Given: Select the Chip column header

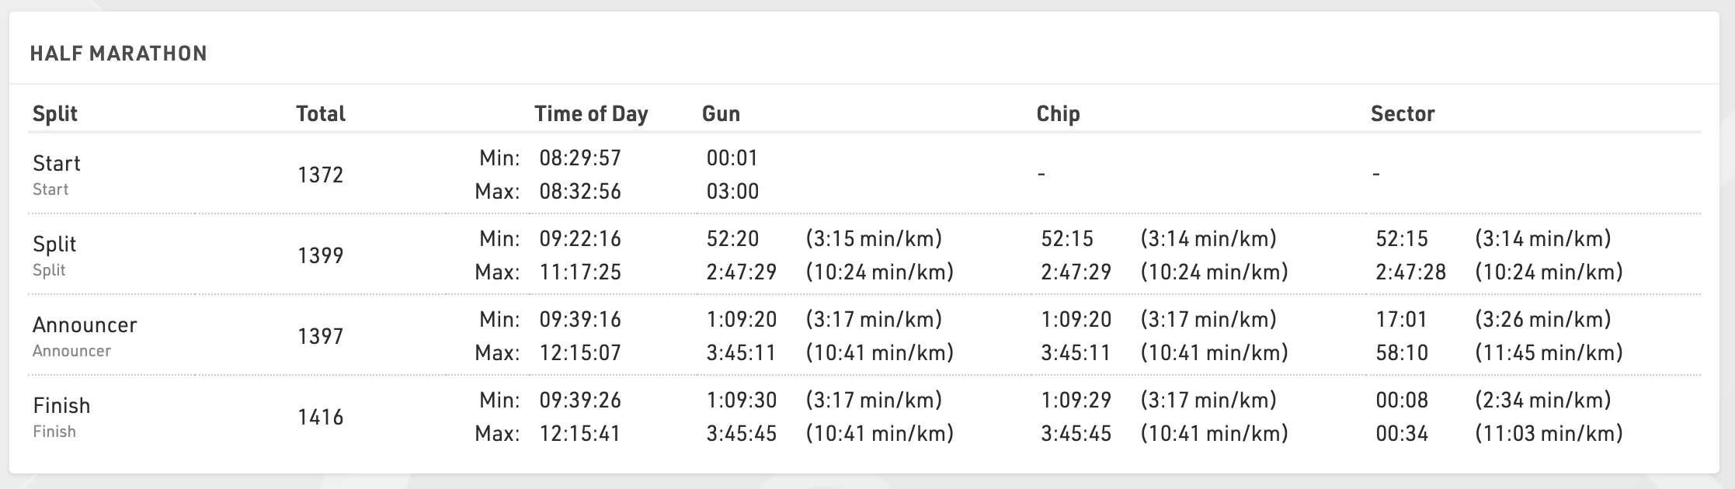Looking at the screenshot, I should point(1058,114).
